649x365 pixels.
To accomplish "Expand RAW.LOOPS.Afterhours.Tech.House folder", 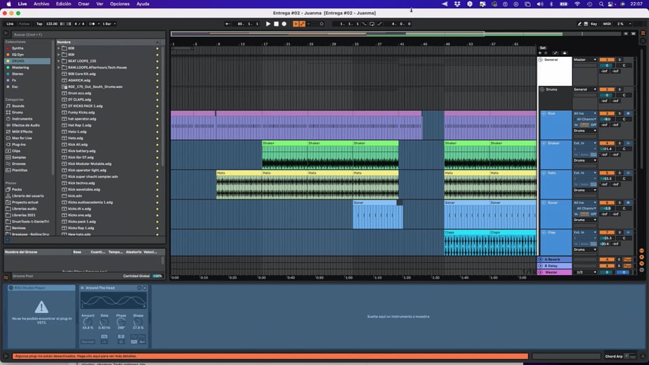I will pyautogui.click(x=59, y=68).
